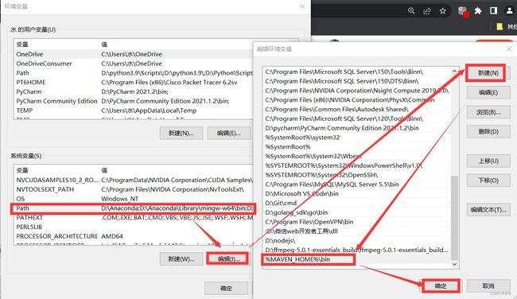This screenshot has width=517, height=299.
Task: Select the PROCESSOR_ARCHITECTURE variable row
Action: coord(134,236)
